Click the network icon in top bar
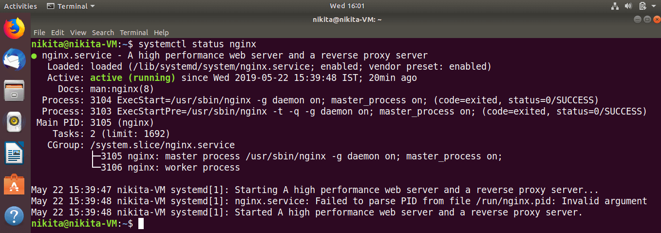This screenshot has width=661, height=233. pos(614,6)
